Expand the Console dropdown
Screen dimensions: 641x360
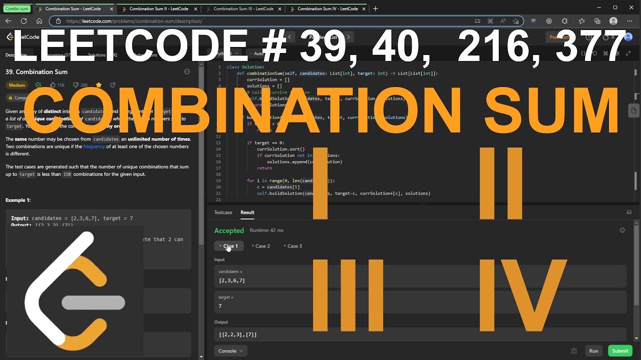pyautogui.click(x=231, y=351)
